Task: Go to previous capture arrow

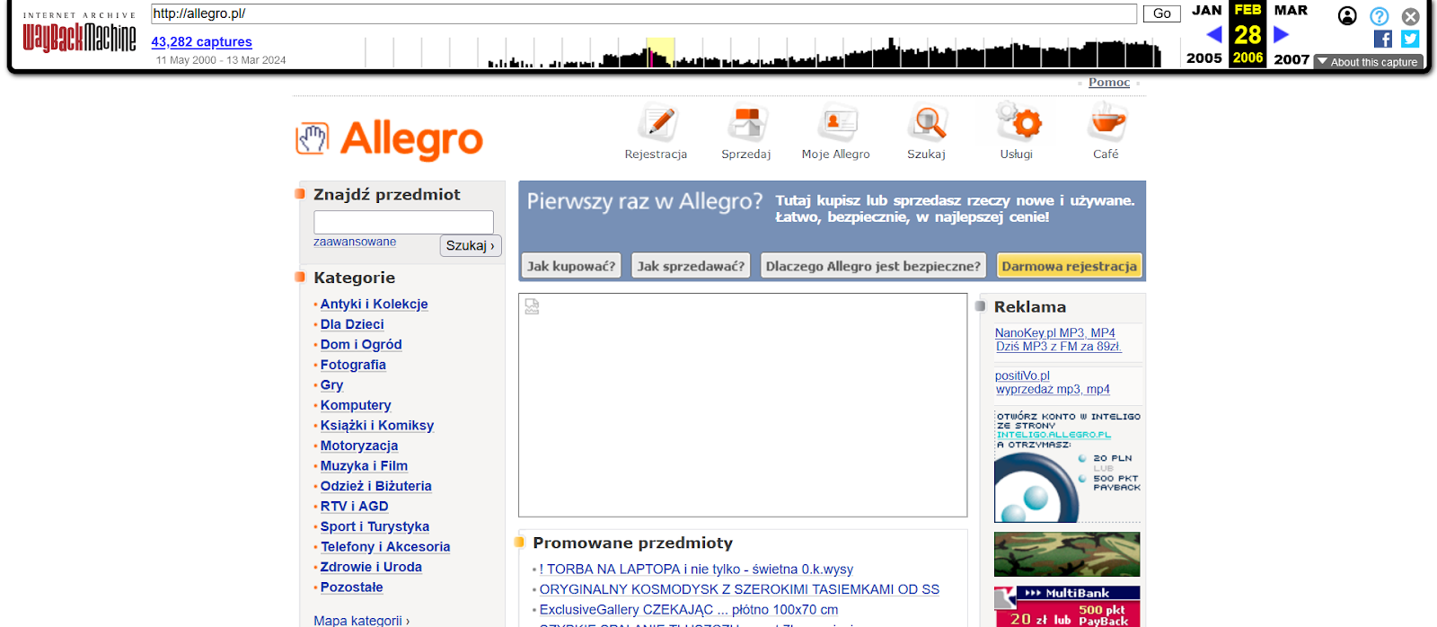Action: pos(1214,35)
